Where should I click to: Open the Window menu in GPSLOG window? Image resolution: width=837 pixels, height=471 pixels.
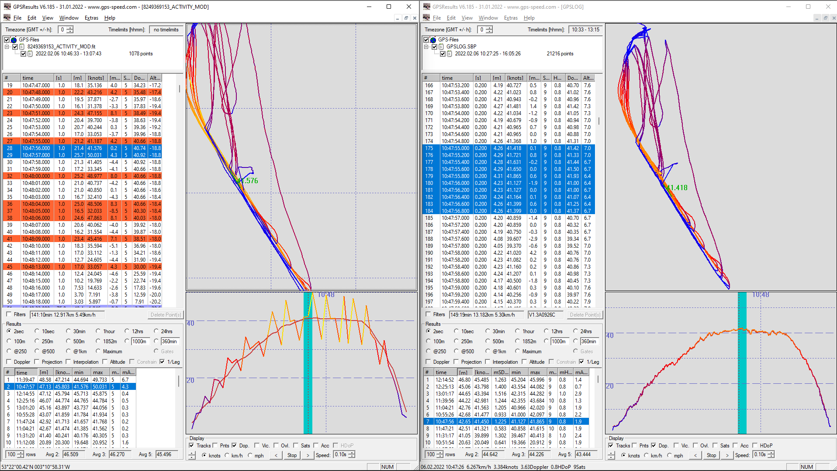point(488,18)
